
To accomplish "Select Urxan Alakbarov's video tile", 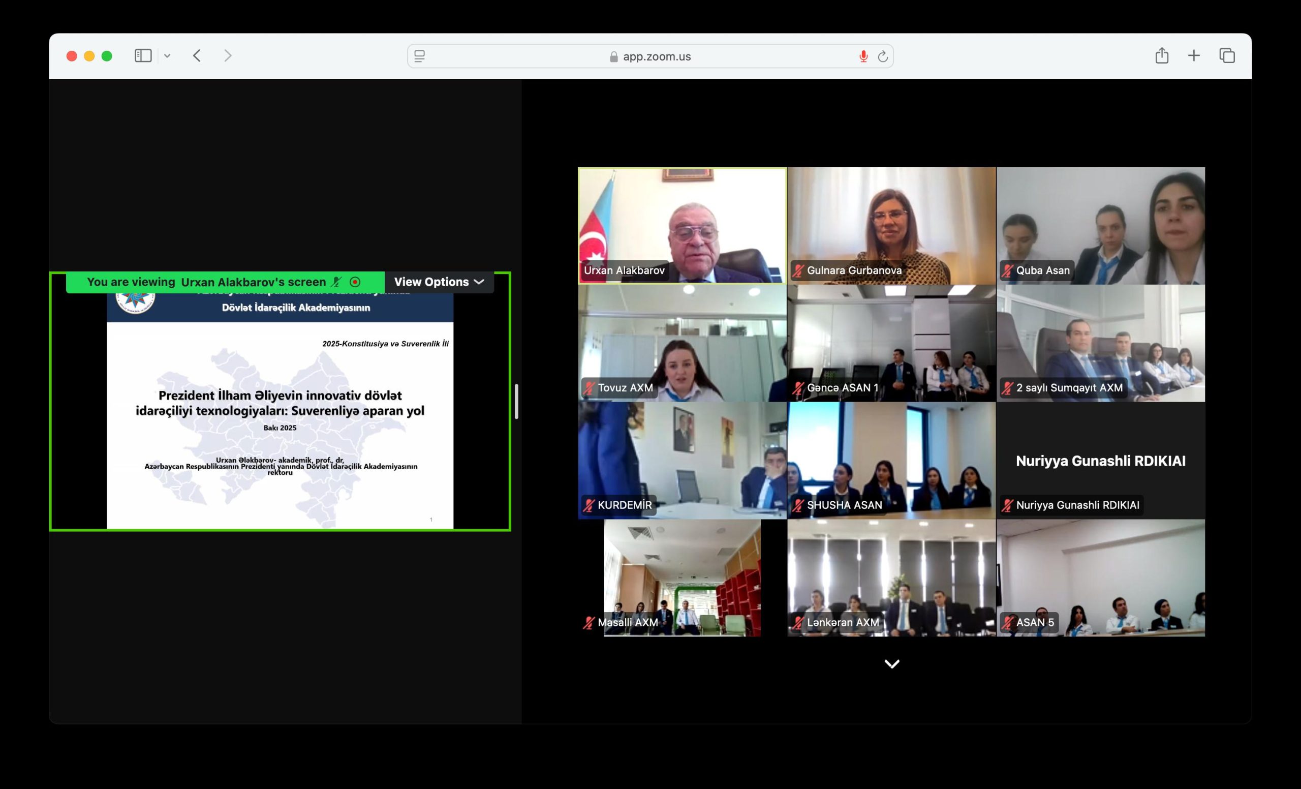I will pyautogui.click(x=682, y=226).
